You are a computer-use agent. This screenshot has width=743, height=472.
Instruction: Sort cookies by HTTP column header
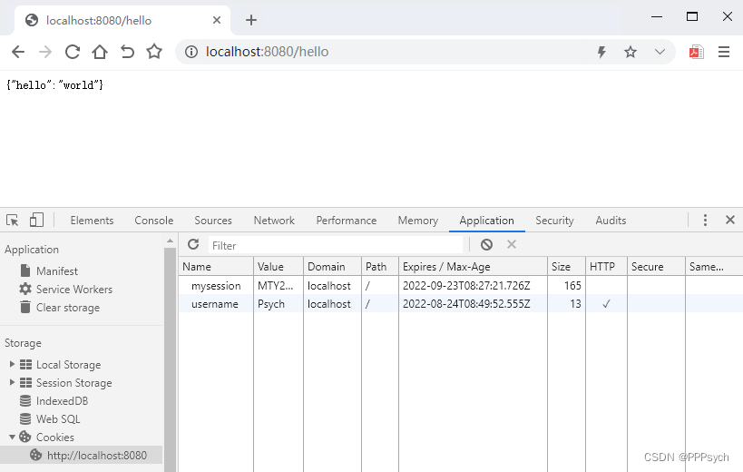[607, 267]
